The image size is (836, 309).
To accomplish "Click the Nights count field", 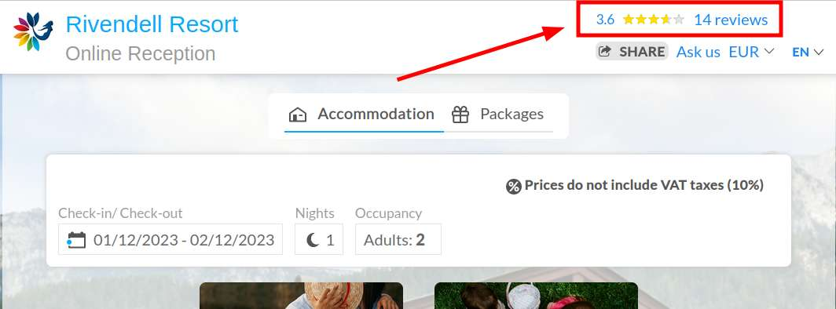I will pyautogui.click(x=319, y=239).
